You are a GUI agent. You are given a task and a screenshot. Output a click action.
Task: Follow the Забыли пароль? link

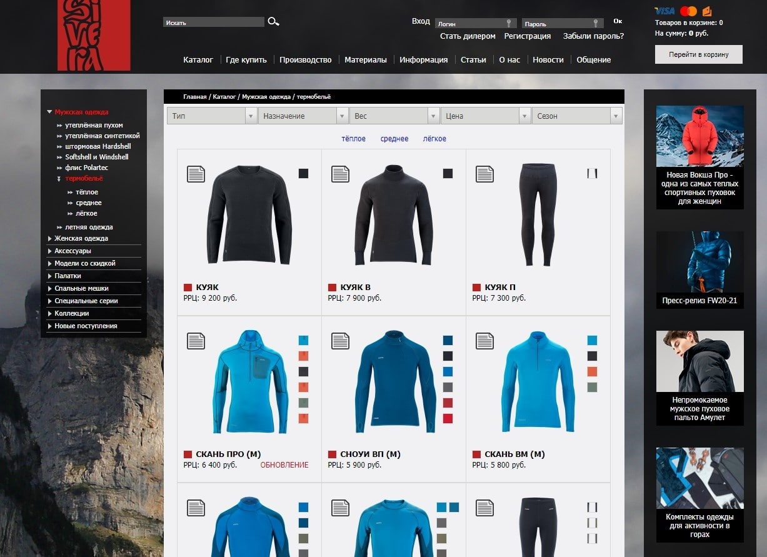[593, 36]
